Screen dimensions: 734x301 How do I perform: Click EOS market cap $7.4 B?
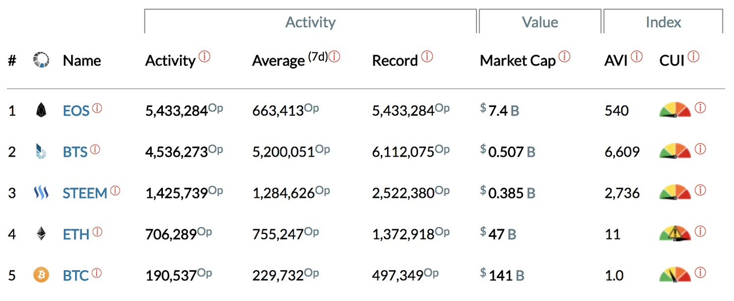tap(499, 110)
